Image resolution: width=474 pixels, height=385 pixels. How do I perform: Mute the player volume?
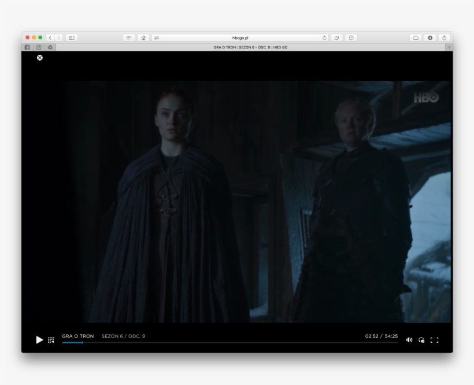coord(409,340)
